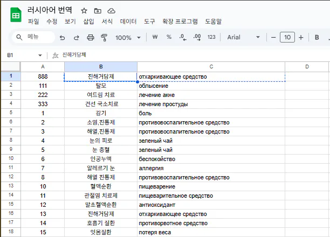Click cell containing 눈의 피로
The image size is (330, 237).
pos(101,141)
